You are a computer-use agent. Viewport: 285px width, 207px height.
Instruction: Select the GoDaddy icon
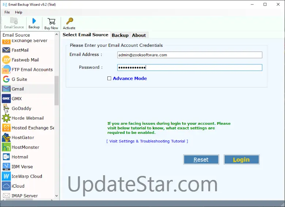[x=6, y=108]
